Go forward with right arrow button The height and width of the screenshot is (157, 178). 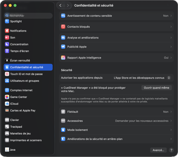(x=68, y=5)
